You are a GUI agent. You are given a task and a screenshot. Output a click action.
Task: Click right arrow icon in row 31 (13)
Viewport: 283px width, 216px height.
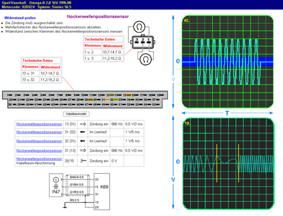click(x=83, y=150)
